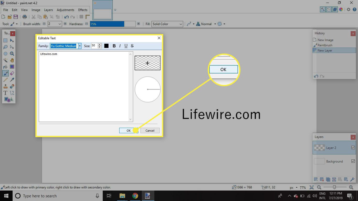Select the Recolor tool
The height and width of the screenshot is (201, 358).
(12, 86)
